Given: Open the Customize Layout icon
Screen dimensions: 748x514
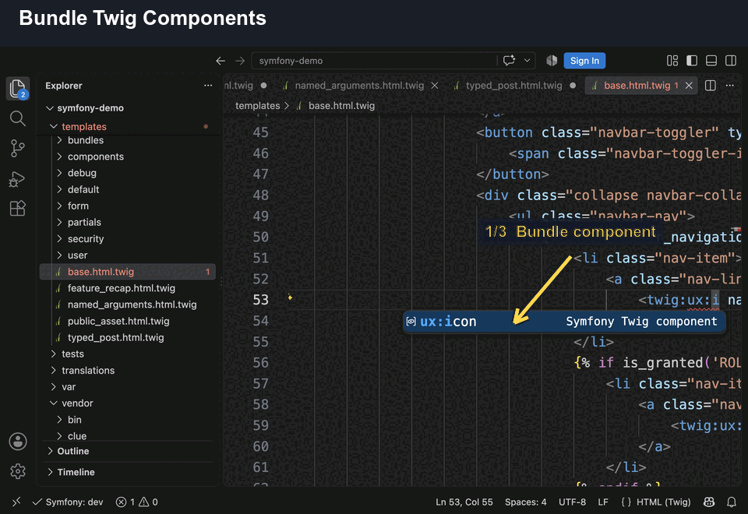Looking at the screenshot, I should [672, 61].
